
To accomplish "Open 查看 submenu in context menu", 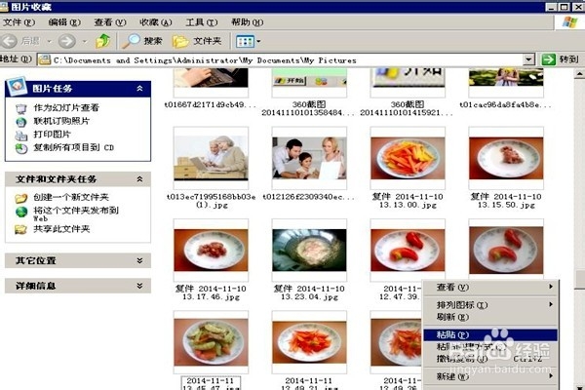I will click(490, 287).
